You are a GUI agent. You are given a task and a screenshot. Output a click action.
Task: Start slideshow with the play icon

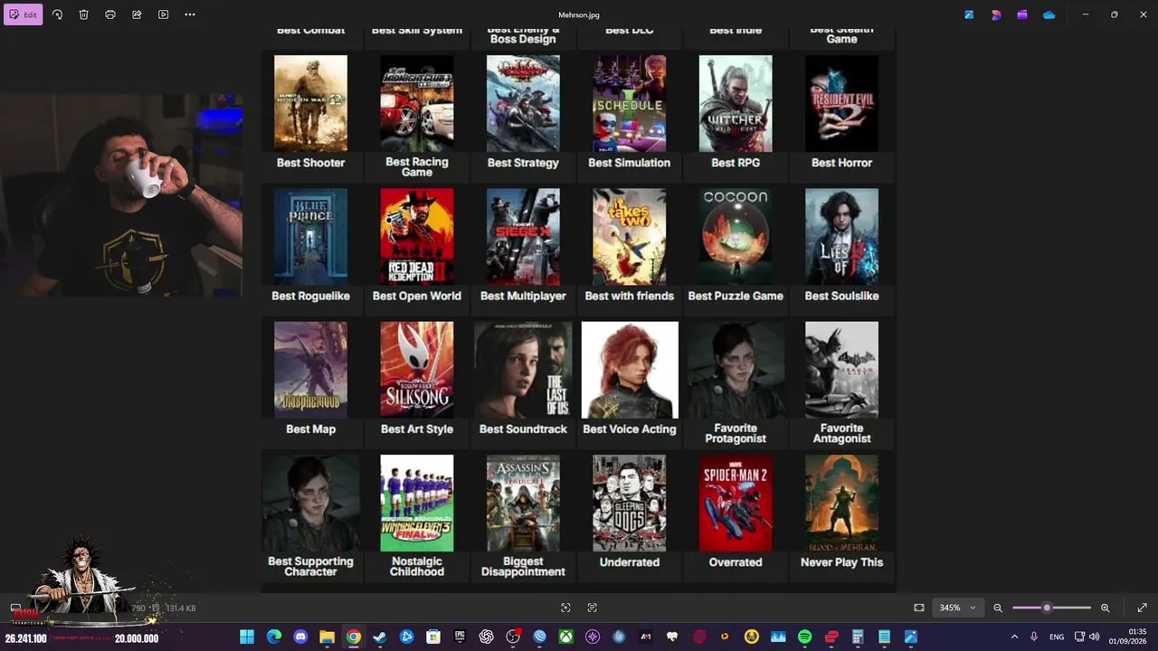[163, 14]
